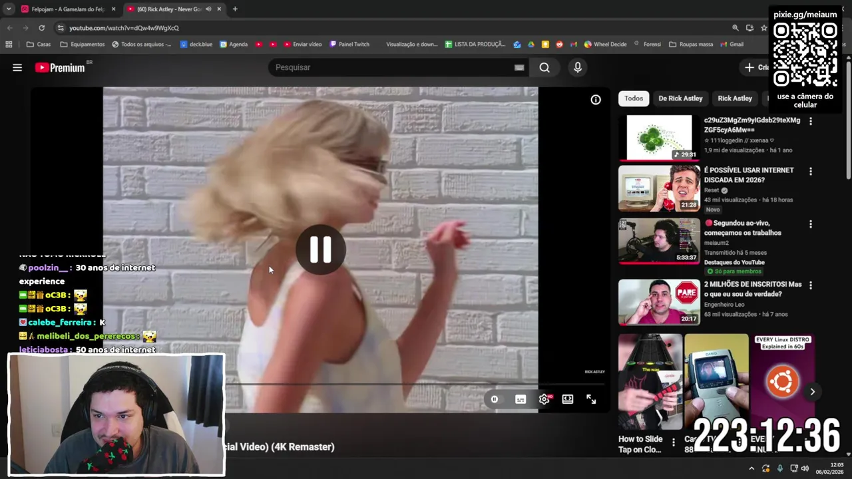
Task: Open the c29uZ3MgZm9y... video thumbnail
Action: [659, 138]
